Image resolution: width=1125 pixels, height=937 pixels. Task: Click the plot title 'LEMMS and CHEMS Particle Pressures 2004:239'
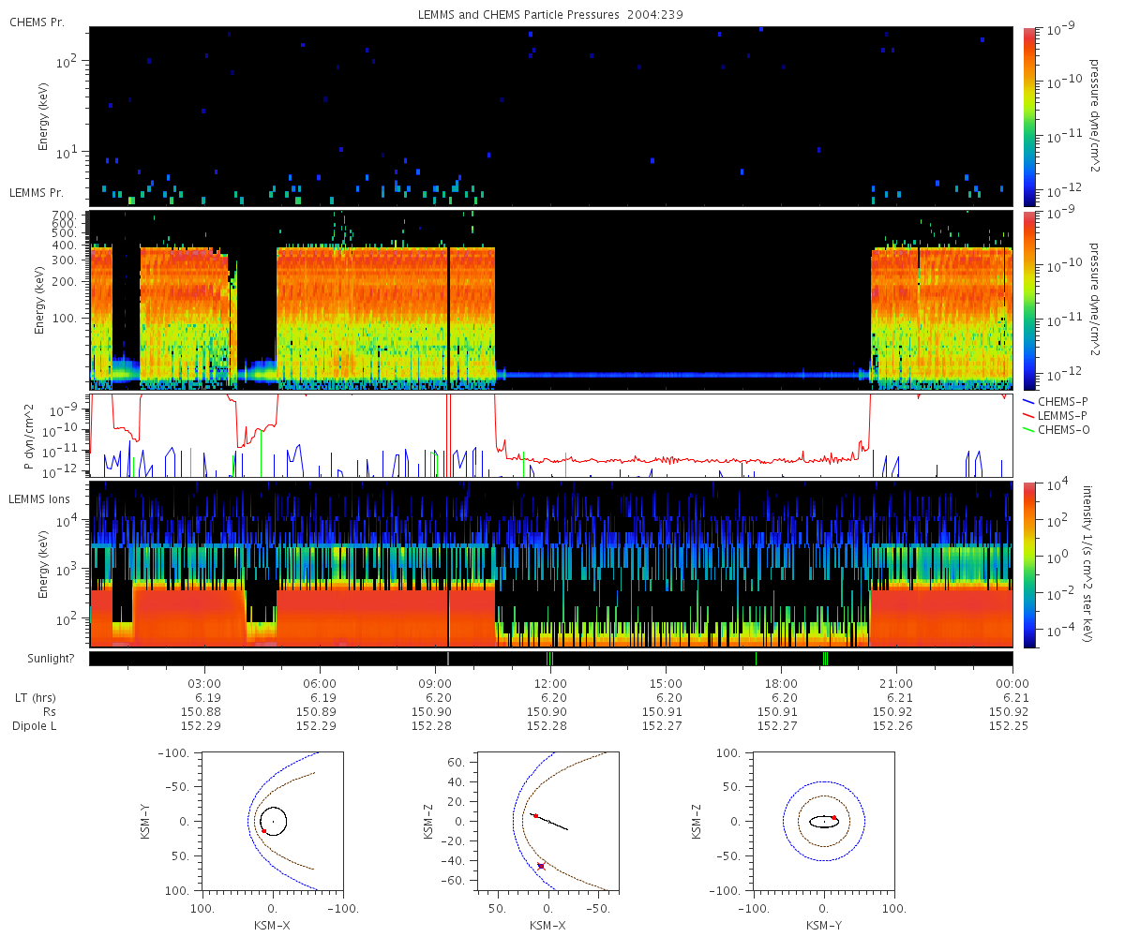tap(551, 15)
